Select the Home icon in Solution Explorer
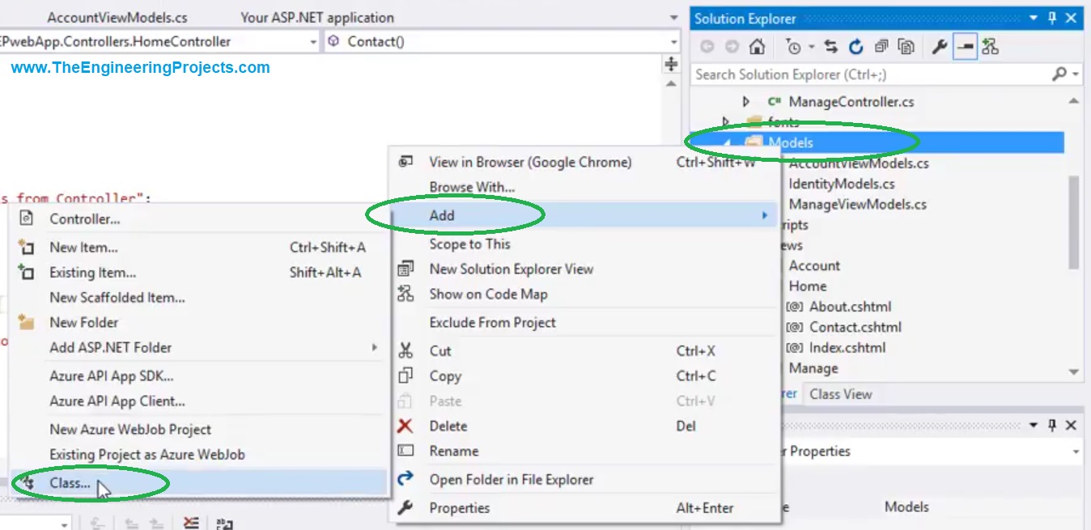This screenshot has height=530, width=1091. click(757, 46)
